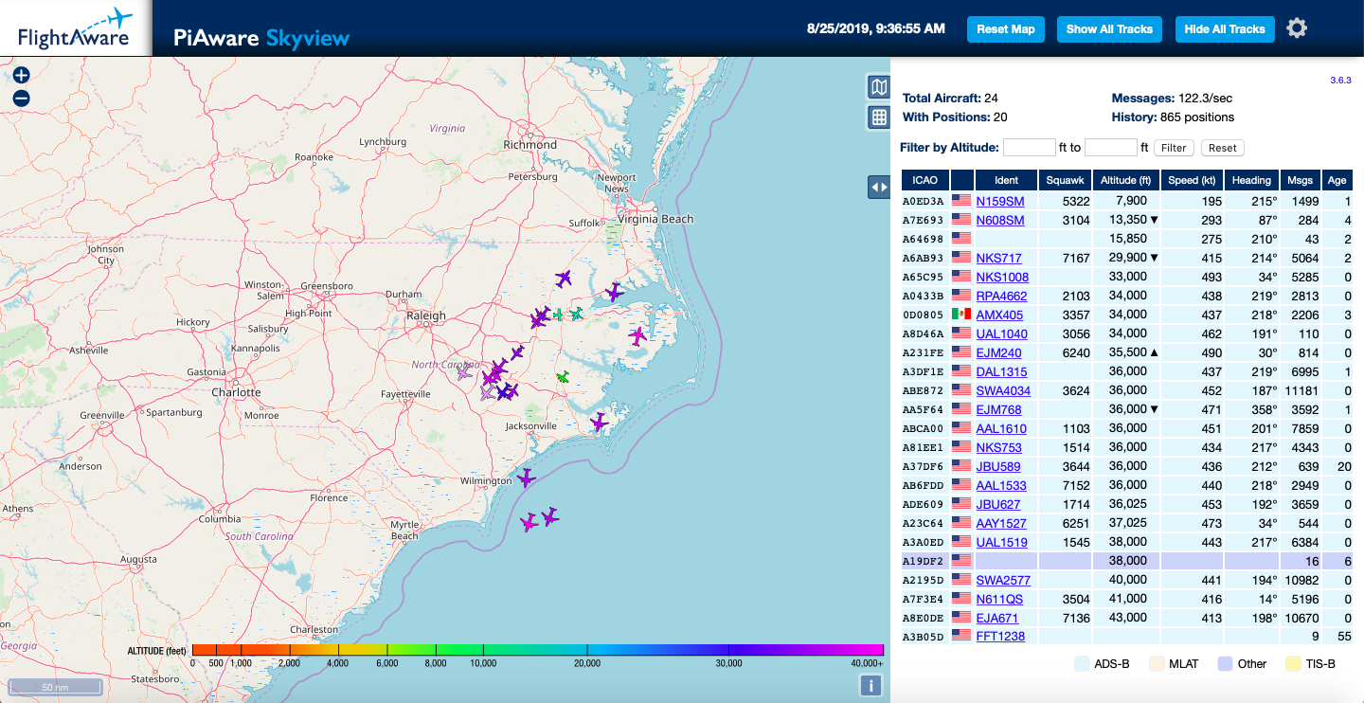Open the settings gear icon
Image resolution: width=1364 pixels, height=703 pixels.
click(1297, 28)
